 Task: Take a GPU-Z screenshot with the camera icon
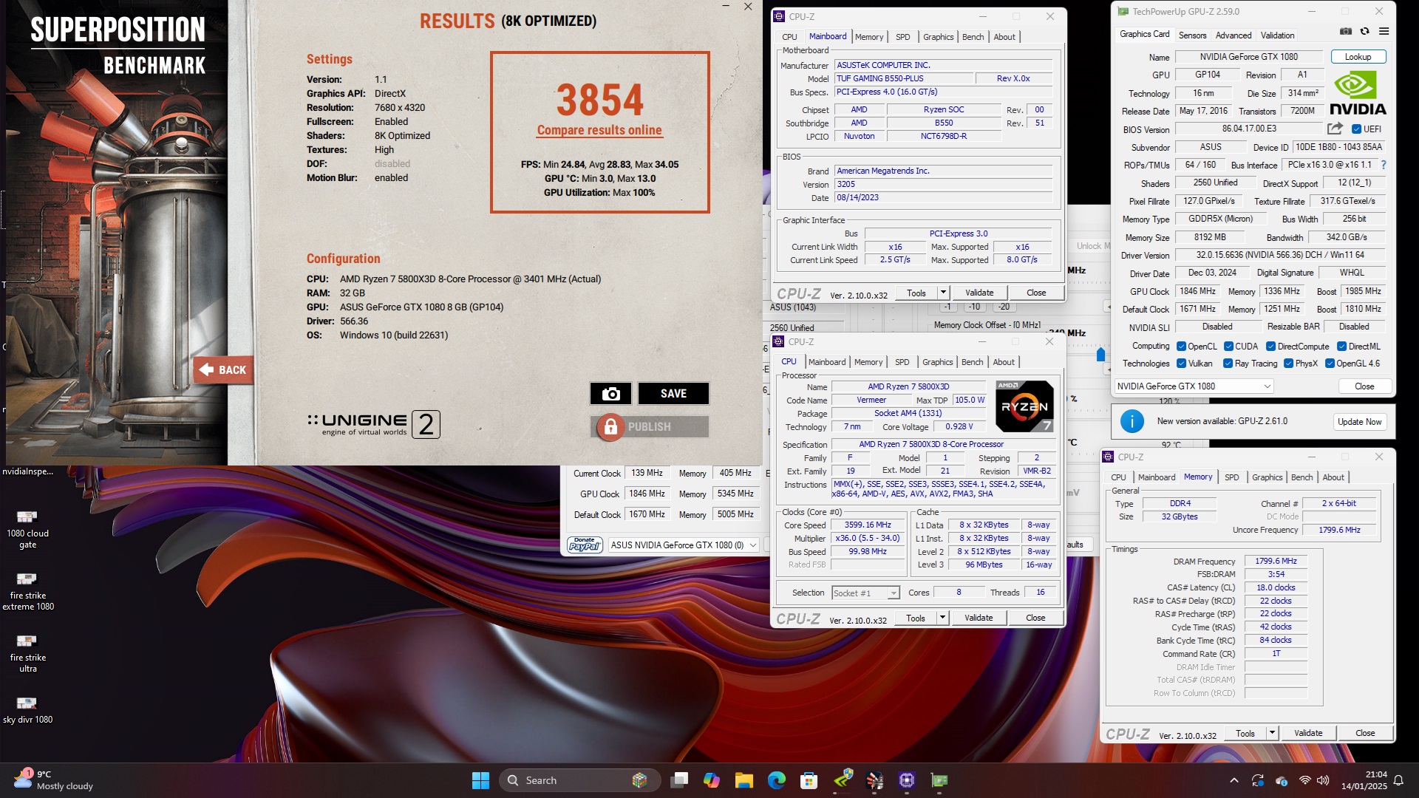1346,32
